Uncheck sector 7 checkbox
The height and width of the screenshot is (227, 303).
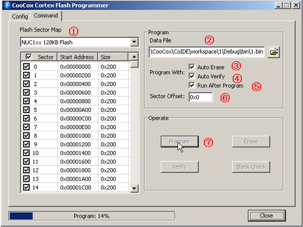tap(26, 127)
